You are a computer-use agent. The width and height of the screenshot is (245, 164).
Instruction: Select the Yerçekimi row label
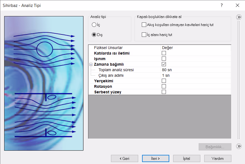(103, 81)
